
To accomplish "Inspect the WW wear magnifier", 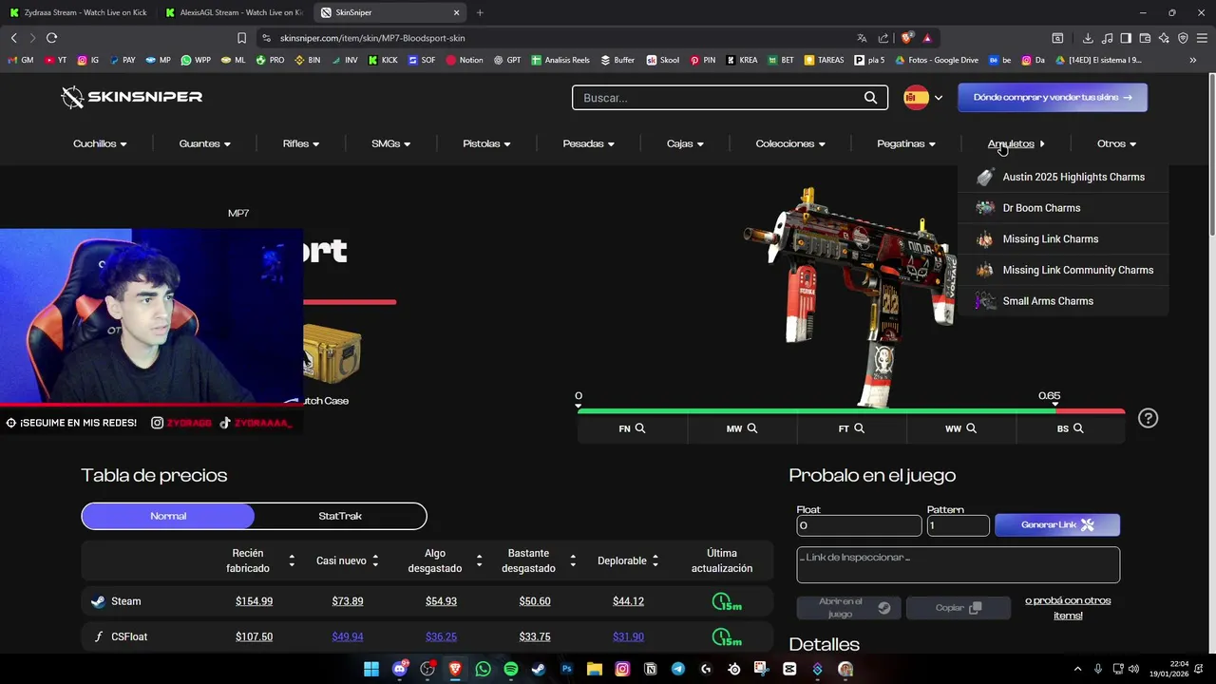I will coord(971,428).
